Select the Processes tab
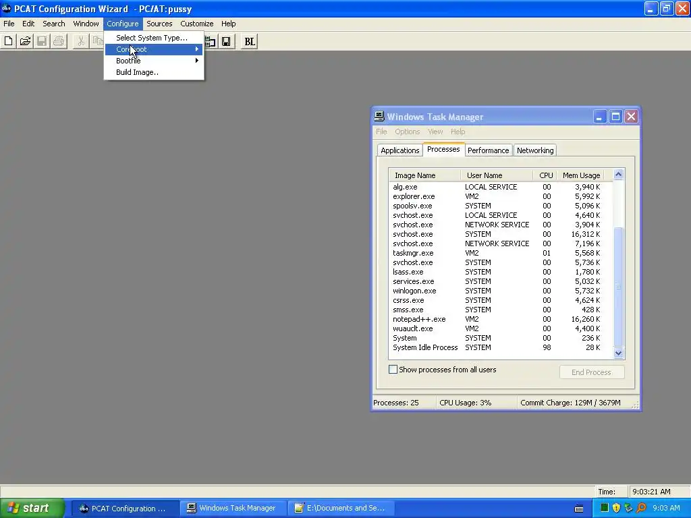 pos(443,149)
